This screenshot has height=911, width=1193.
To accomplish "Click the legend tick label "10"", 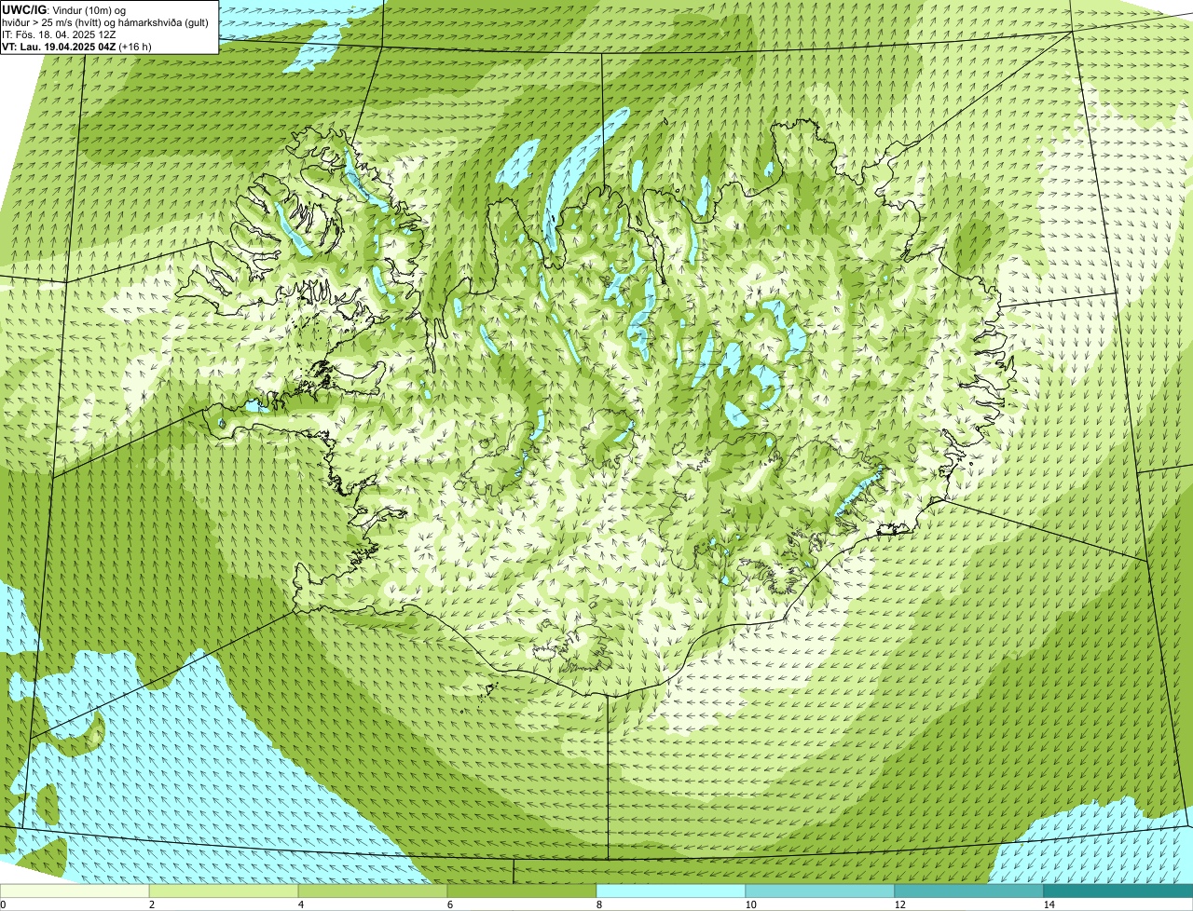I will point(750,904).
